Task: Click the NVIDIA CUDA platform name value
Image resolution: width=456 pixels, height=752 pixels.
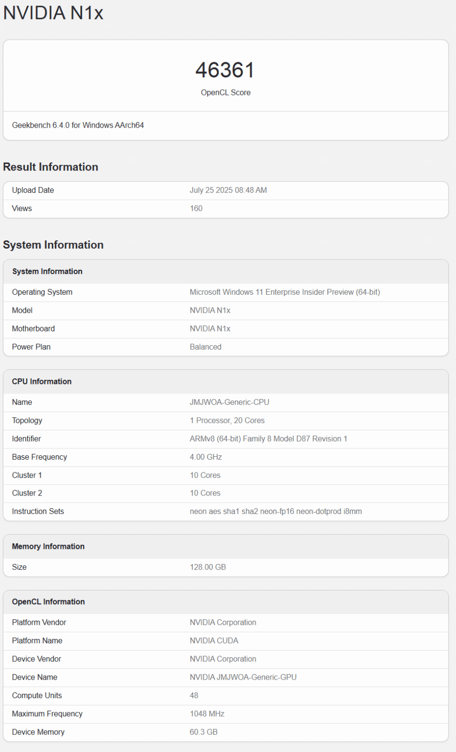Action: tap(214, 640)
